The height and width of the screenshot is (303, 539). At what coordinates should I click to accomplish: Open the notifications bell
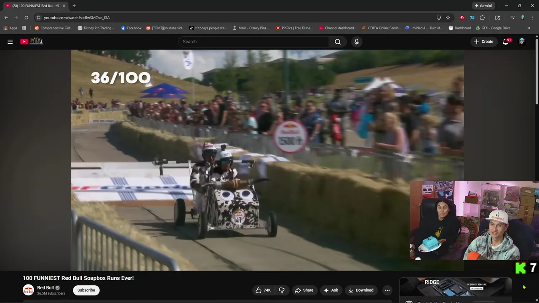pos(506,42)
